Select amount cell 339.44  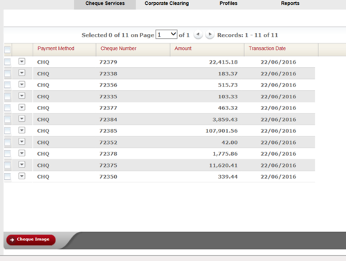pyautogui.click(x=228, y=177)
